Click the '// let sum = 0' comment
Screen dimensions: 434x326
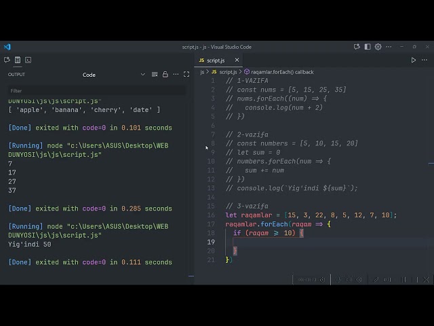(x=253, y=152)
